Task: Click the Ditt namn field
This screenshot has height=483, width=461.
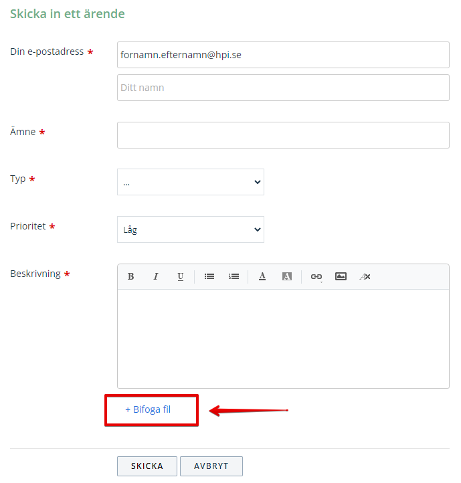Action: (283, 88)
